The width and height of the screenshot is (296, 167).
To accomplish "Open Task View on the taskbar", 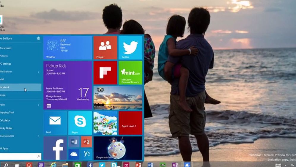I will (17, 165).
